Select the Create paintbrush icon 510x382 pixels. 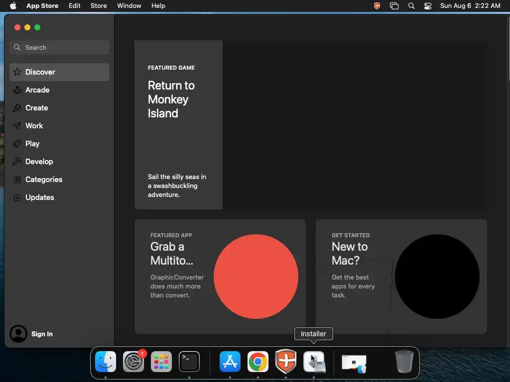[17, 108]
